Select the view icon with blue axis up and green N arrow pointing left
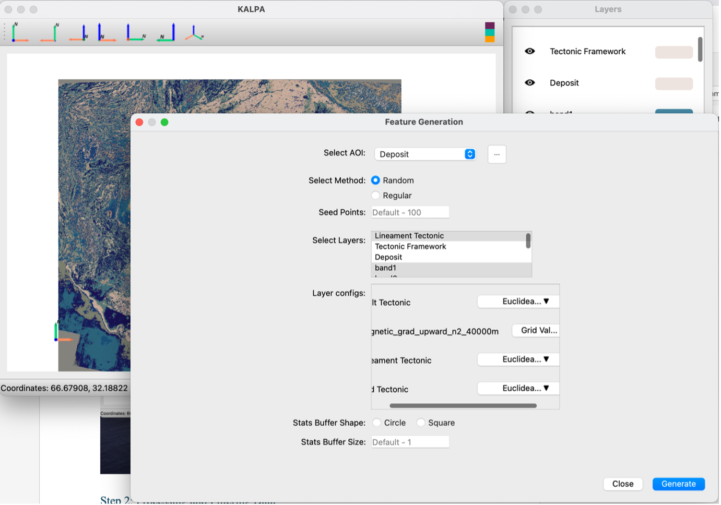The height and width of the screenshot is (505, 721). click(x=167, y=32)
